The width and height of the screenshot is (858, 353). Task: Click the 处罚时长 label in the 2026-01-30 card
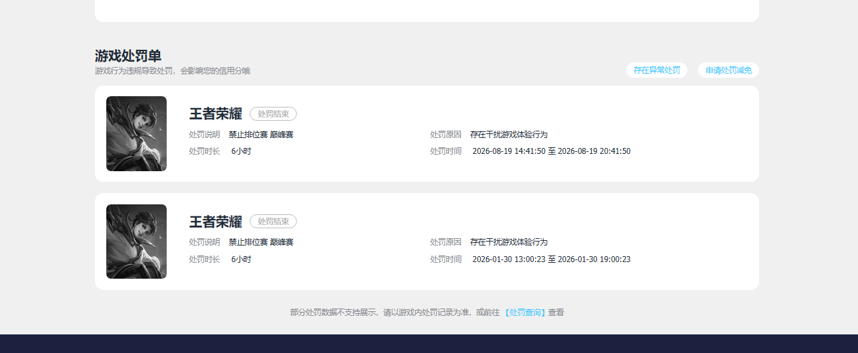[x=205, y=259]
